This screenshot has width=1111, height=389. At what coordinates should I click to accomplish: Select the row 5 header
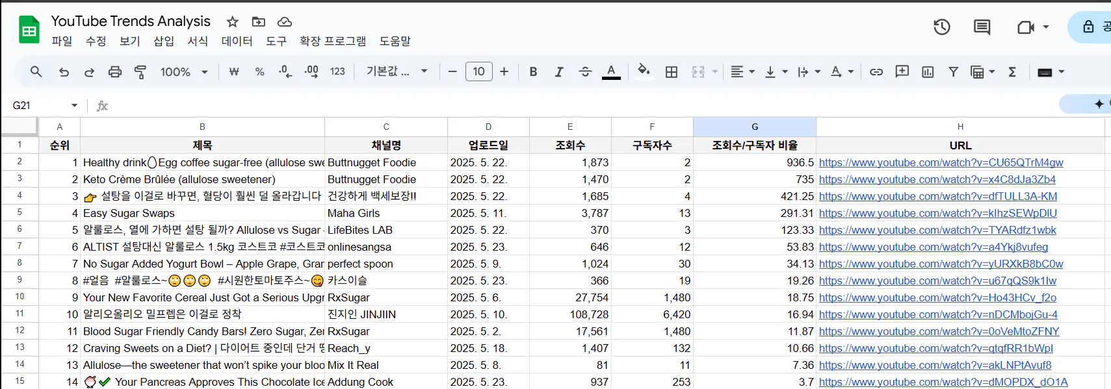20,212
